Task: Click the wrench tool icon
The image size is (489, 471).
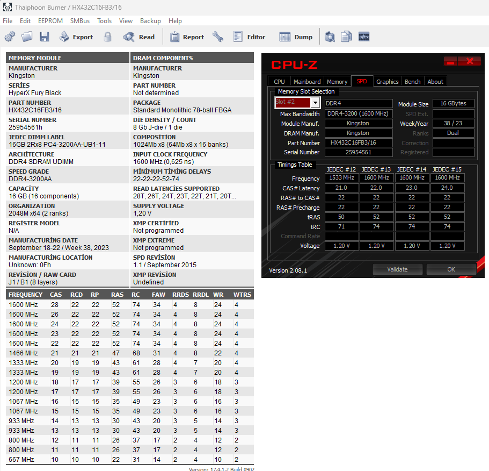Action: pos(218,37)
